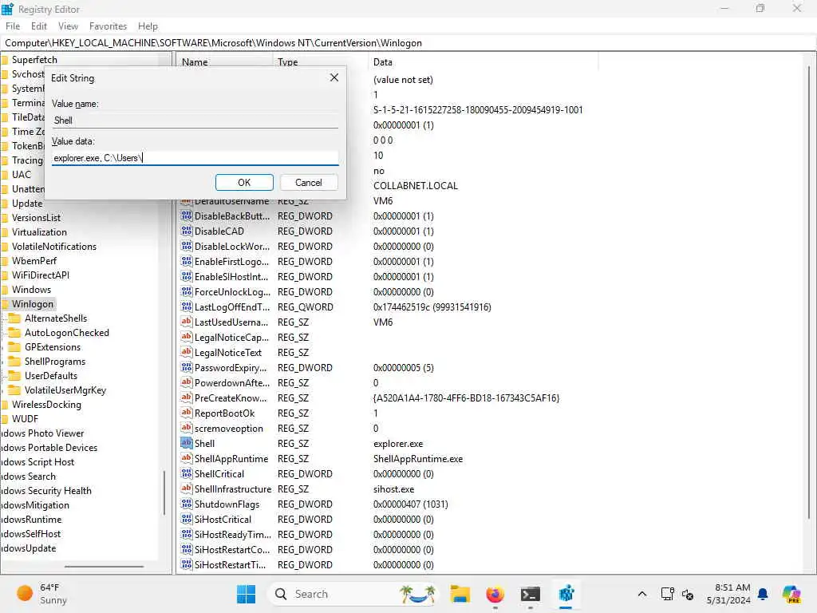Confirm Edit String with OK
Viewport: 817px width, 613px height.
point(244,183)
